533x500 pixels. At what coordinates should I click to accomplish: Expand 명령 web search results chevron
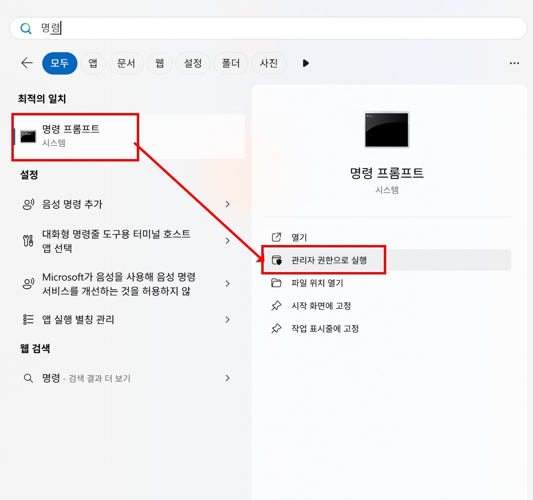228,378
